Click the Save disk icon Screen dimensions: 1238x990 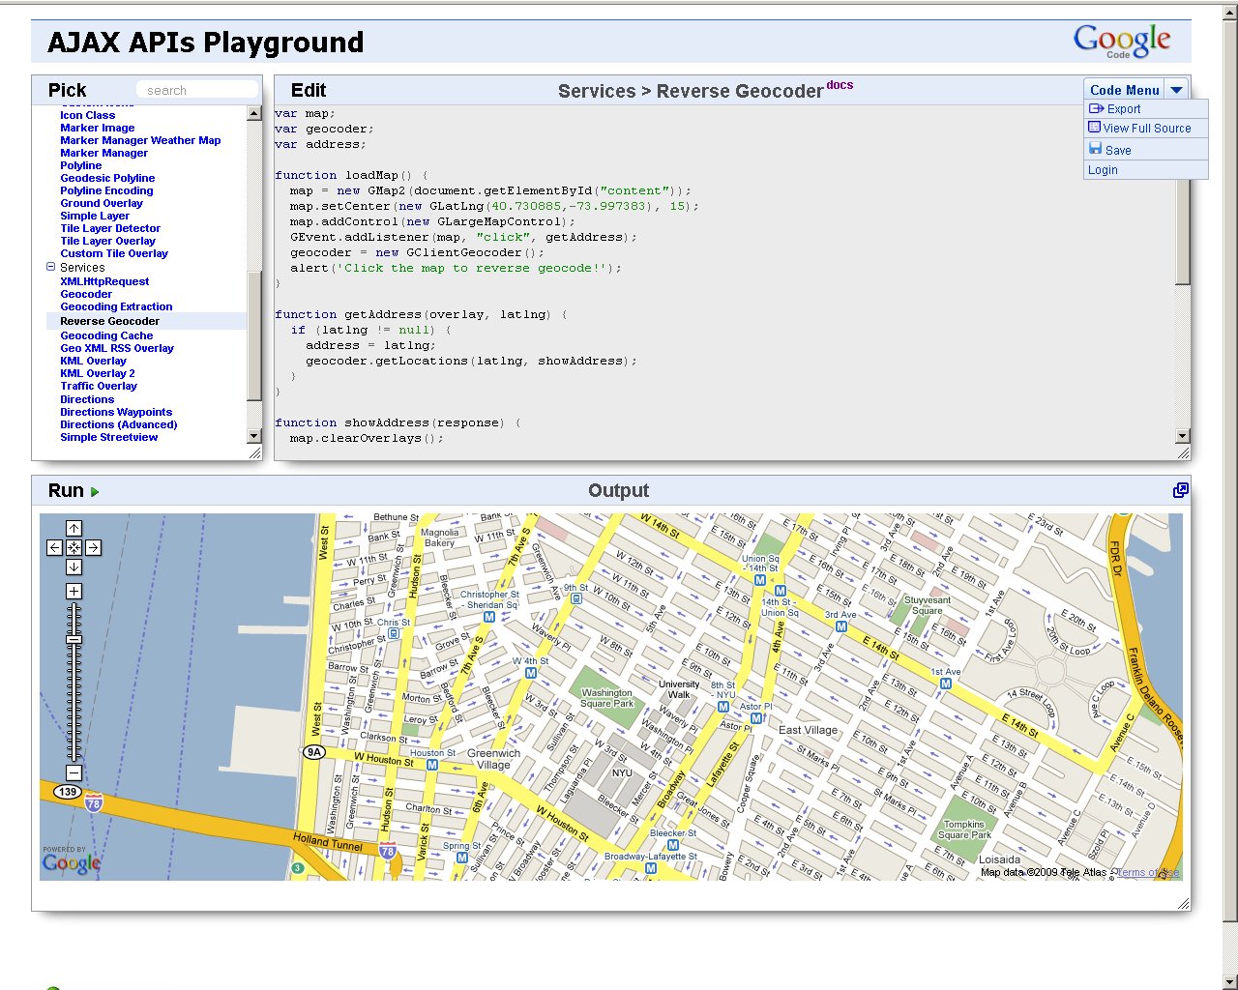coord(1095,149)
